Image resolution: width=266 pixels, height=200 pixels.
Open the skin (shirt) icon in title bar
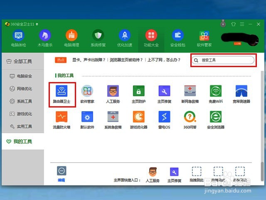[234, 24]
